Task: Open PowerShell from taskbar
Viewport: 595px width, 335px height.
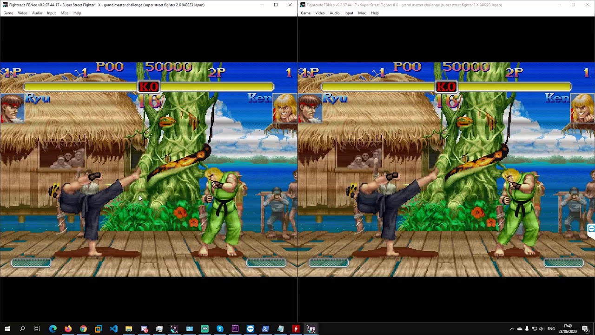Action: point(265,329)
